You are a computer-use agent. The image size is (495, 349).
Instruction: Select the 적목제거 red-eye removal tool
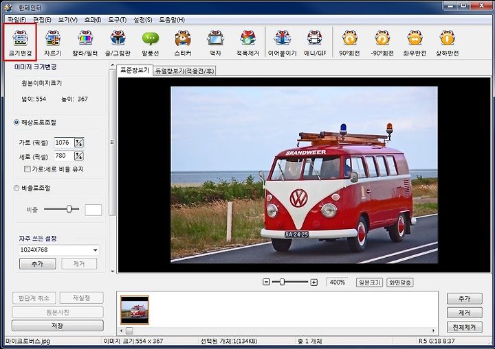point(247,43)
